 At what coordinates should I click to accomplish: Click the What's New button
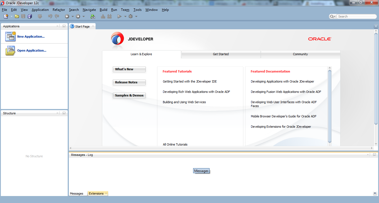pos(129,69)
